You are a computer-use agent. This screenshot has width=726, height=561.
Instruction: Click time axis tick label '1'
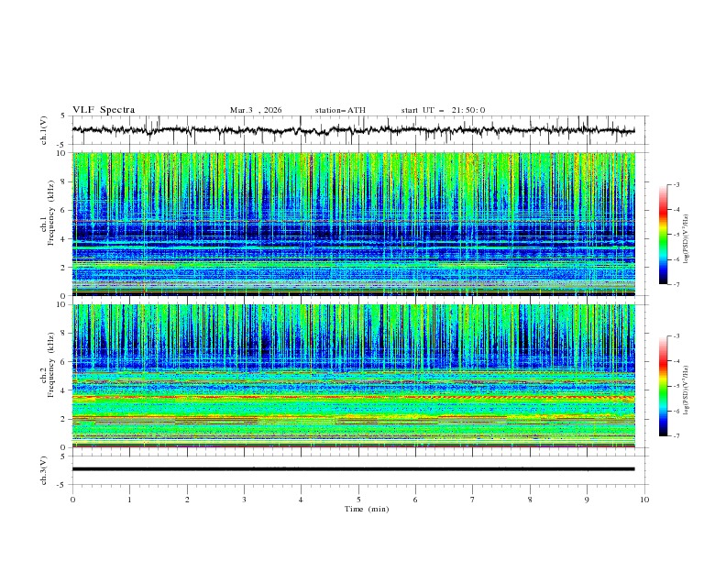(129, 500)
